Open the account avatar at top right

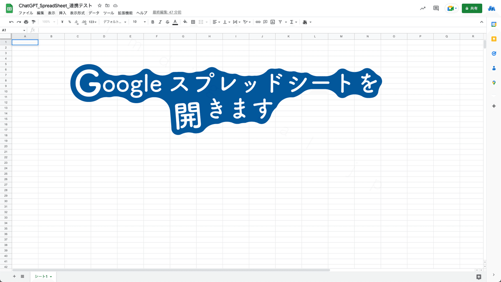[491, 8]
